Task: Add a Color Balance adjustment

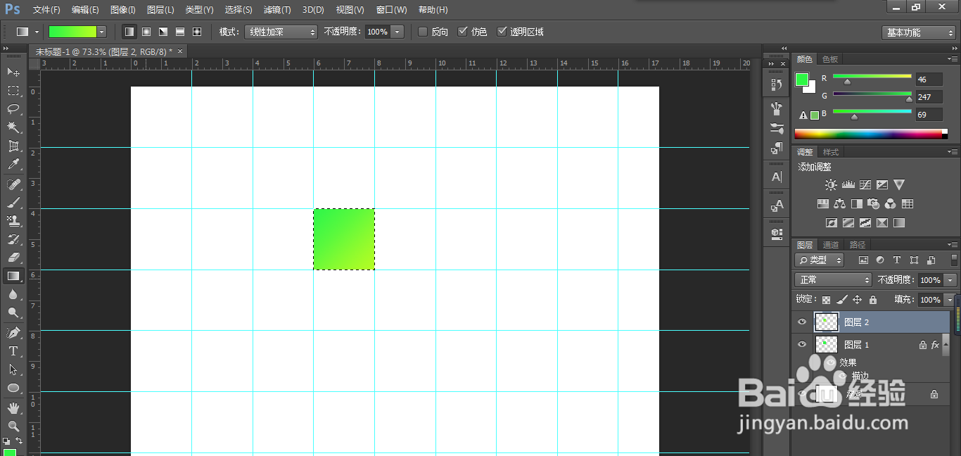Action: pyautogui.click(x=839, y=204)
